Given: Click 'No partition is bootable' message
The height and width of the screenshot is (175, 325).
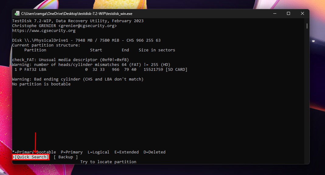Looking at the screenshot, I should [41, 84].
